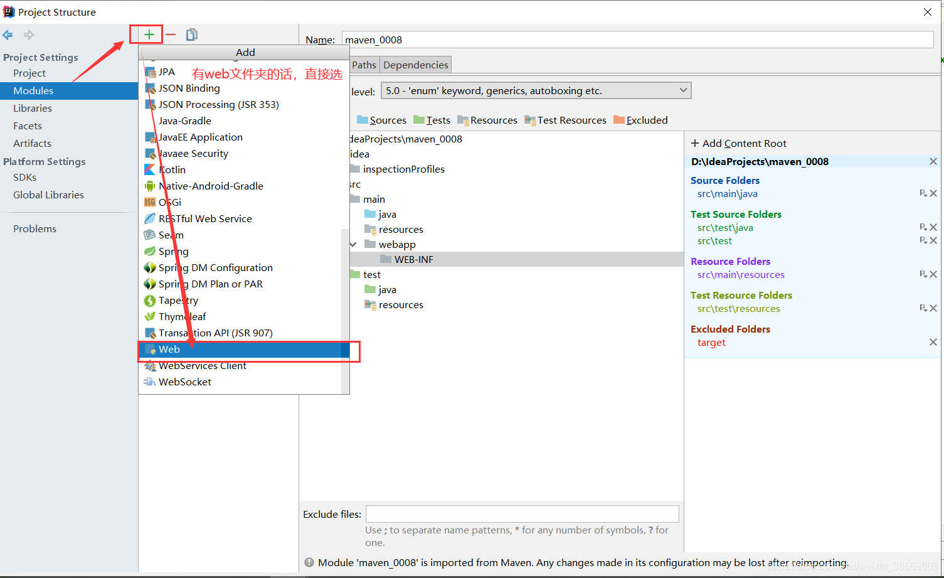Screen dimensions: 944x578
Task: Open SDKs under Platform Settings
Action: click(25, 178)
